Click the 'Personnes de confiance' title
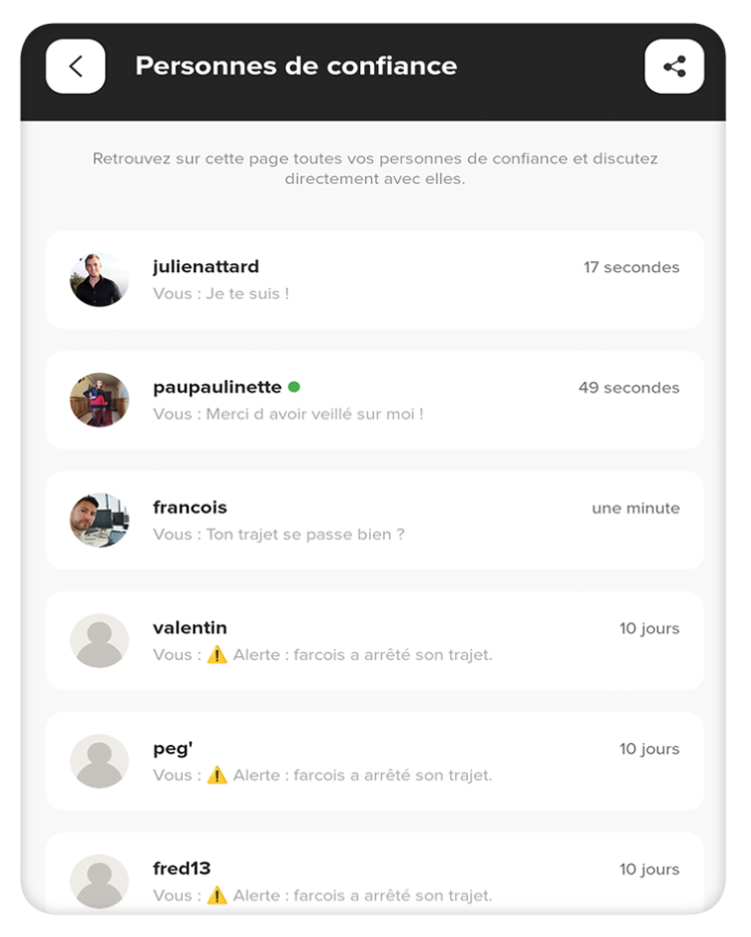Image resolution: width=751 pixels, height=937 pixels. [x=296, y=66]
